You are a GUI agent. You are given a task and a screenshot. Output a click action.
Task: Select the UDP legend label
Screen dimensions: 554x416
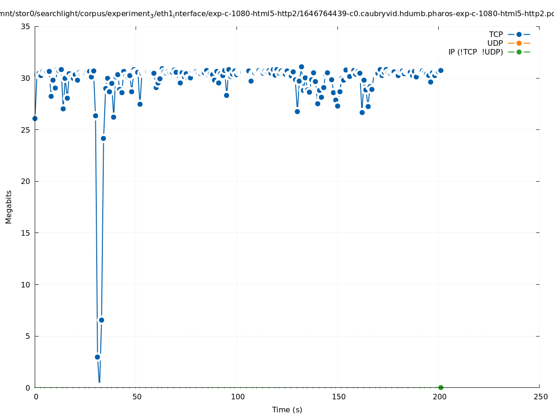(495, 43)
